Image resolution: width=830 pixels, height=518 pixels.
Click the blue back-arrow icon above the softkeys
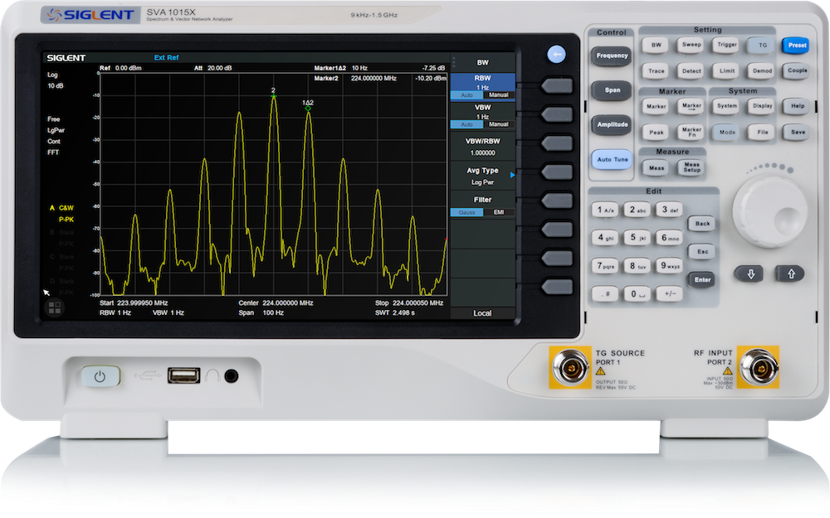click(x=558, y=55)
